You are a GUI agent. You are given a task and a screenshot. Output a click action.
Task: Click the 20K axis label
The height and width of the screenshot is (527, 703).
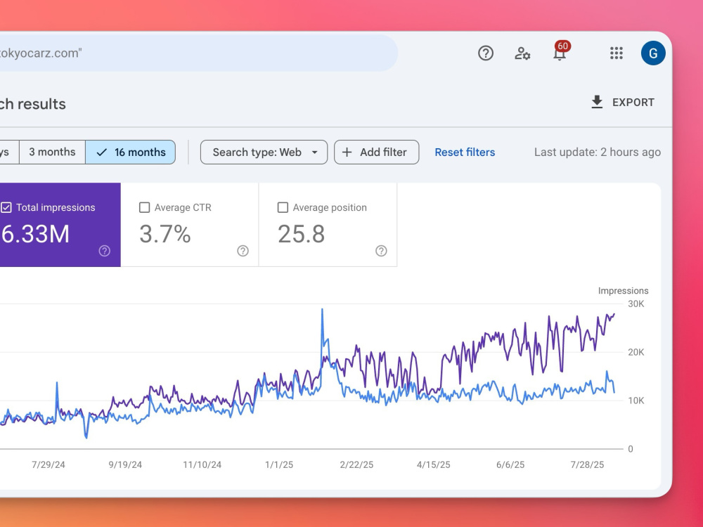tap(636, 352)
